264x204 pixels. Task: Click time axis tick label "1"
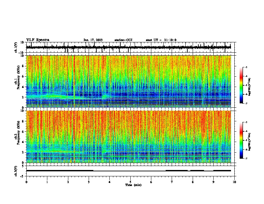tap(47, 182)
